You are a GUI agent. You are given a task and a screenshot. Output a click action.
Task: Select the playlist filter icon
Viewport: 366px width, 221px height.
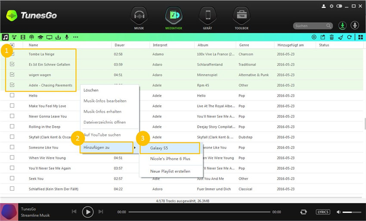[x=14, y=37]
